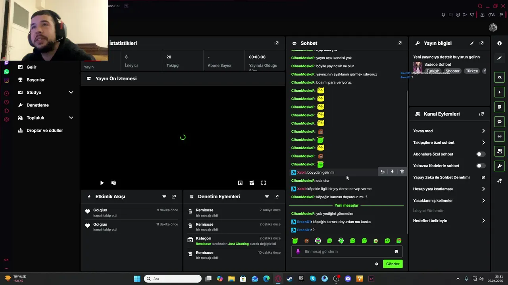This screenshot has height=285, width=508.
Task: Pop out the Yayın bilgisi panel
Action: tap(481, 43)
